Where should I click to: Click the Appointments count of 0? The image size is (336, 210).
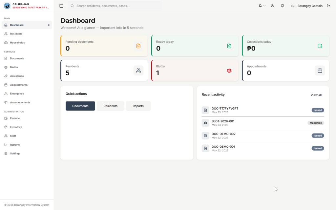point(249,73)
